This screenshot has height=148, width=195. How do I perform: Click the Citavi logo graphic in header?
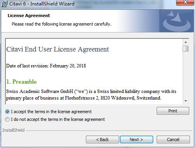(x=177, y=21)
